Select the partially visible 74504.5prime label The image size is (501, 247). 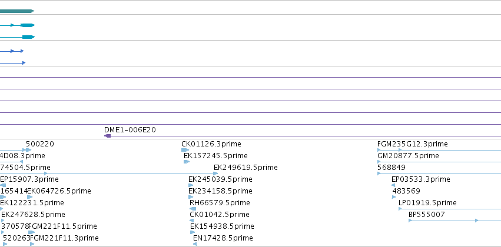click(25, 168)
